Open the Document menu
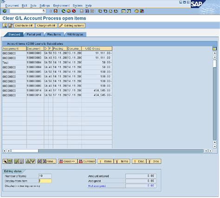This screenshot has height=198, width=220. [x=12, y=6]
